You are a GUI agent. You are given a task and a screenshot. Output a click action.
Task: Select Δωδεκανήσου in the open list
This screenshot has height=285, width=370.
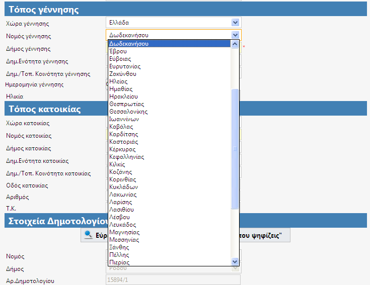coord(169,44)
